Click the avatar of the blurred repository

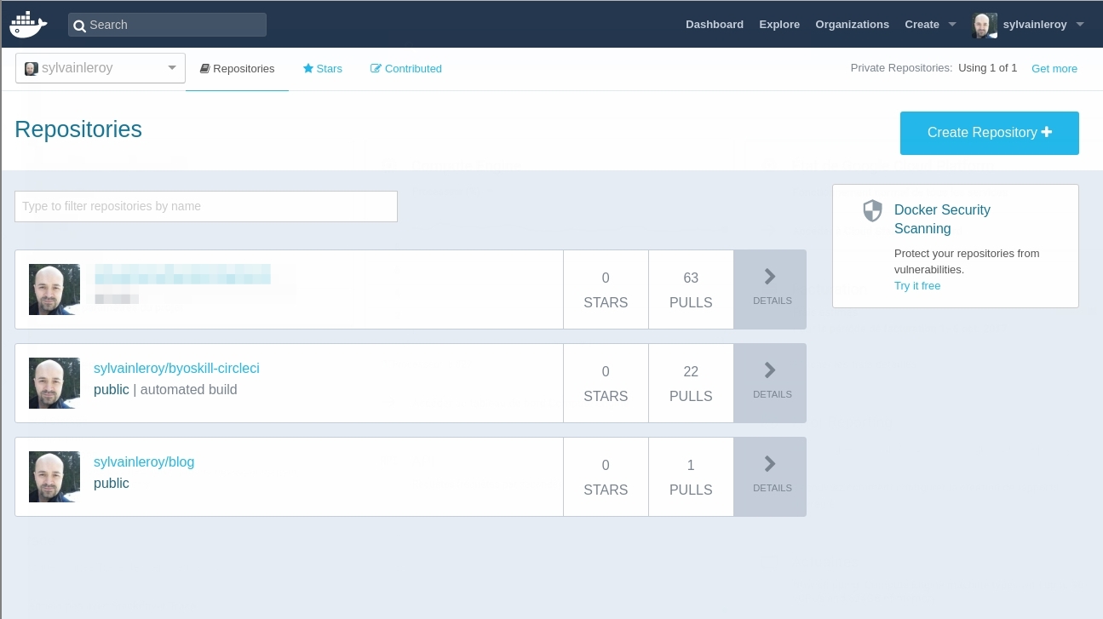55,289
